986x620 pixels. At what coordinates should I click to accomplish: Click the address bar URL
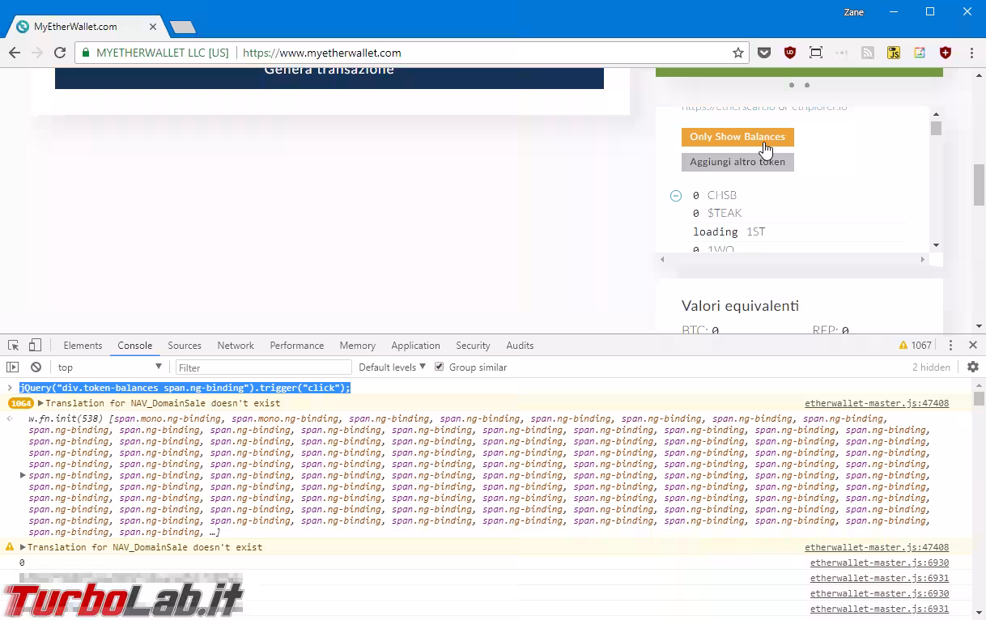(322, 53)
